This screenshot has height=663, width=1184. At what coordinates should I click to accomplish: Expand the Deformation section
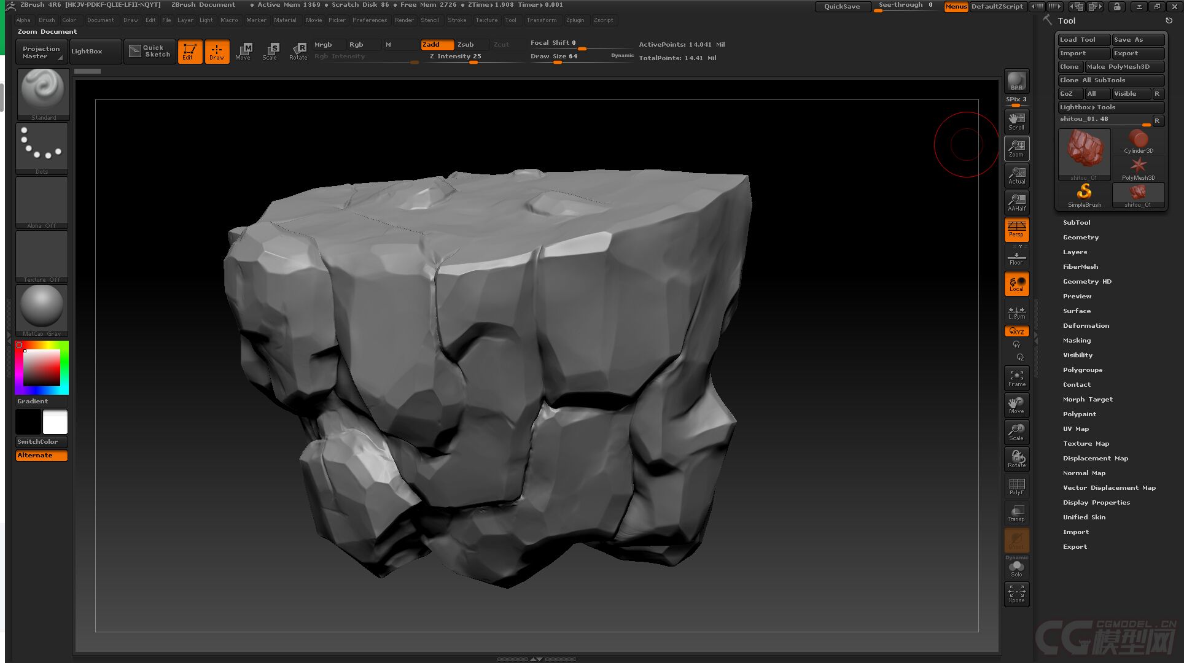1085,325
